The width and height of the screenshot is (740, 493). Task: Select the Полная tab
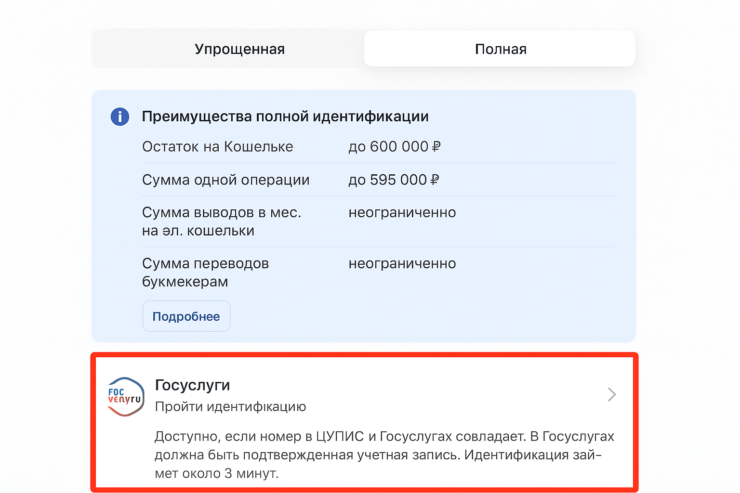(x=500, y=49)
